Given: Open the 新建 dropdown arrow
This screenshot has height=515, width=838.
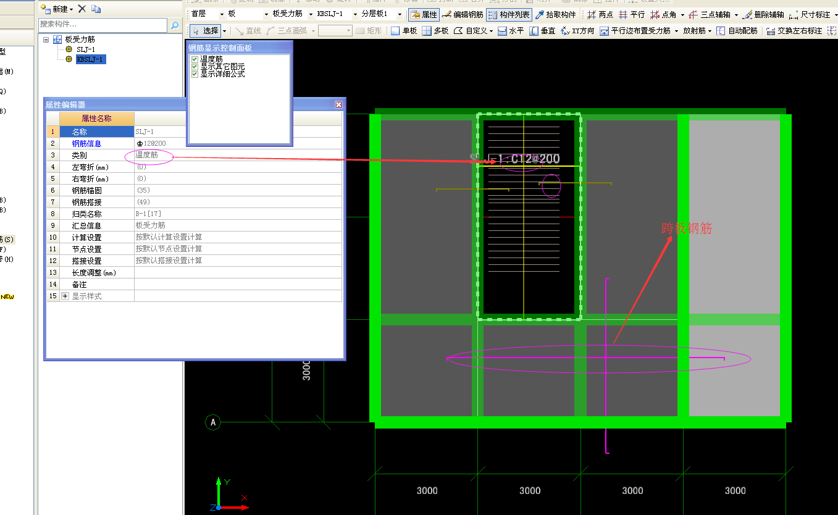Looking at the screenshot, I should pos(72,9).
